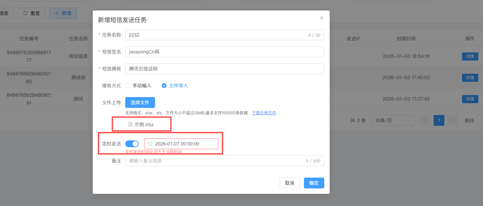Turn off the 定时发送 switch

click(132, 144)
